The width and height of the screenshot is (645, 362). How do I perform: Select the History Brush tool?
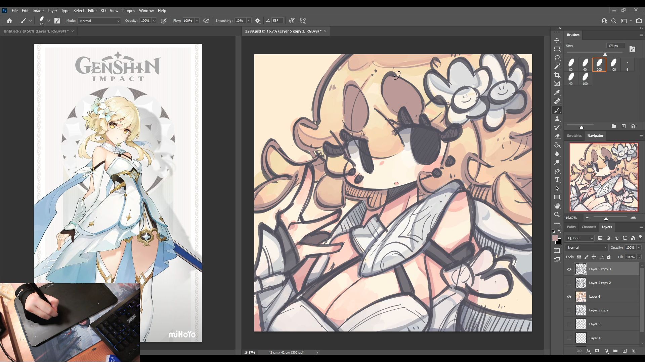[557, 127]
